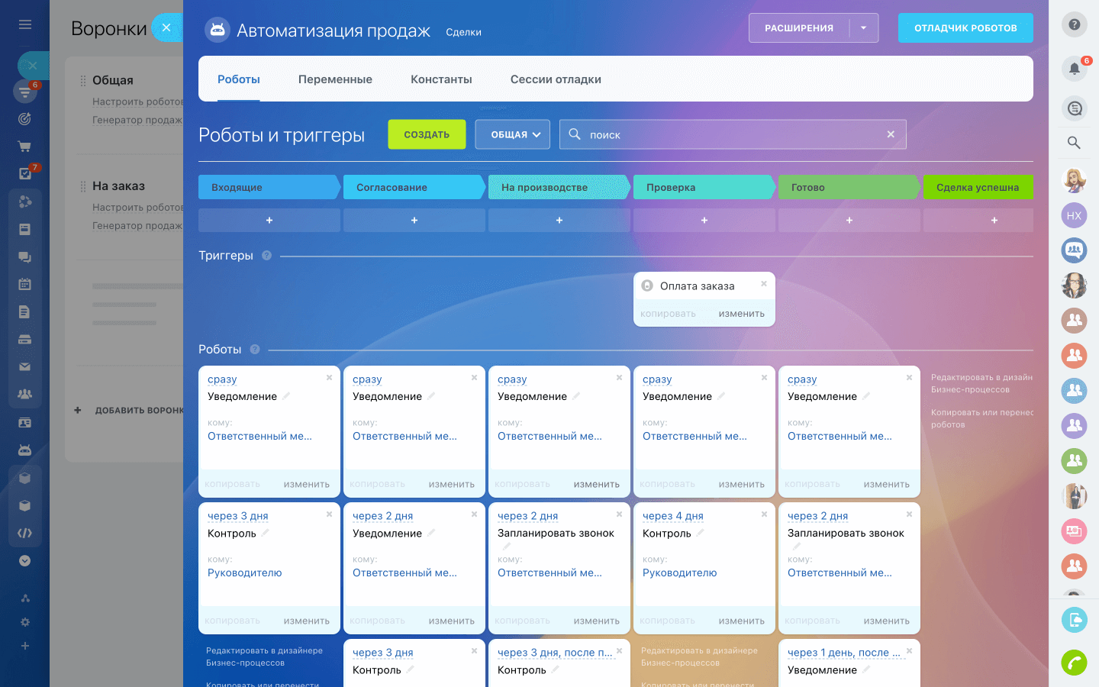1099x687 pixels.
Task: Open the code </> icon in left sidebar
Action: [24, 532]
